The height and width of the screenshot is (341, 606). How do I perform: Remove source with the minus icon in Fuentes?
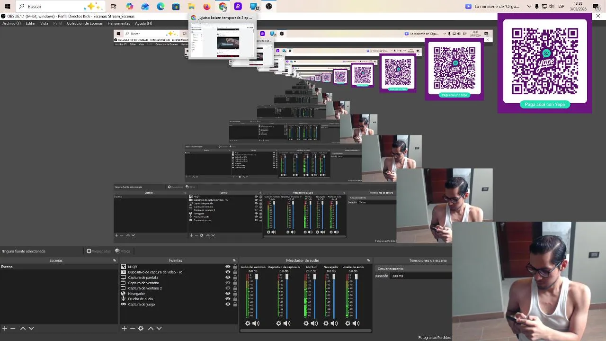(x=132, y=328)
